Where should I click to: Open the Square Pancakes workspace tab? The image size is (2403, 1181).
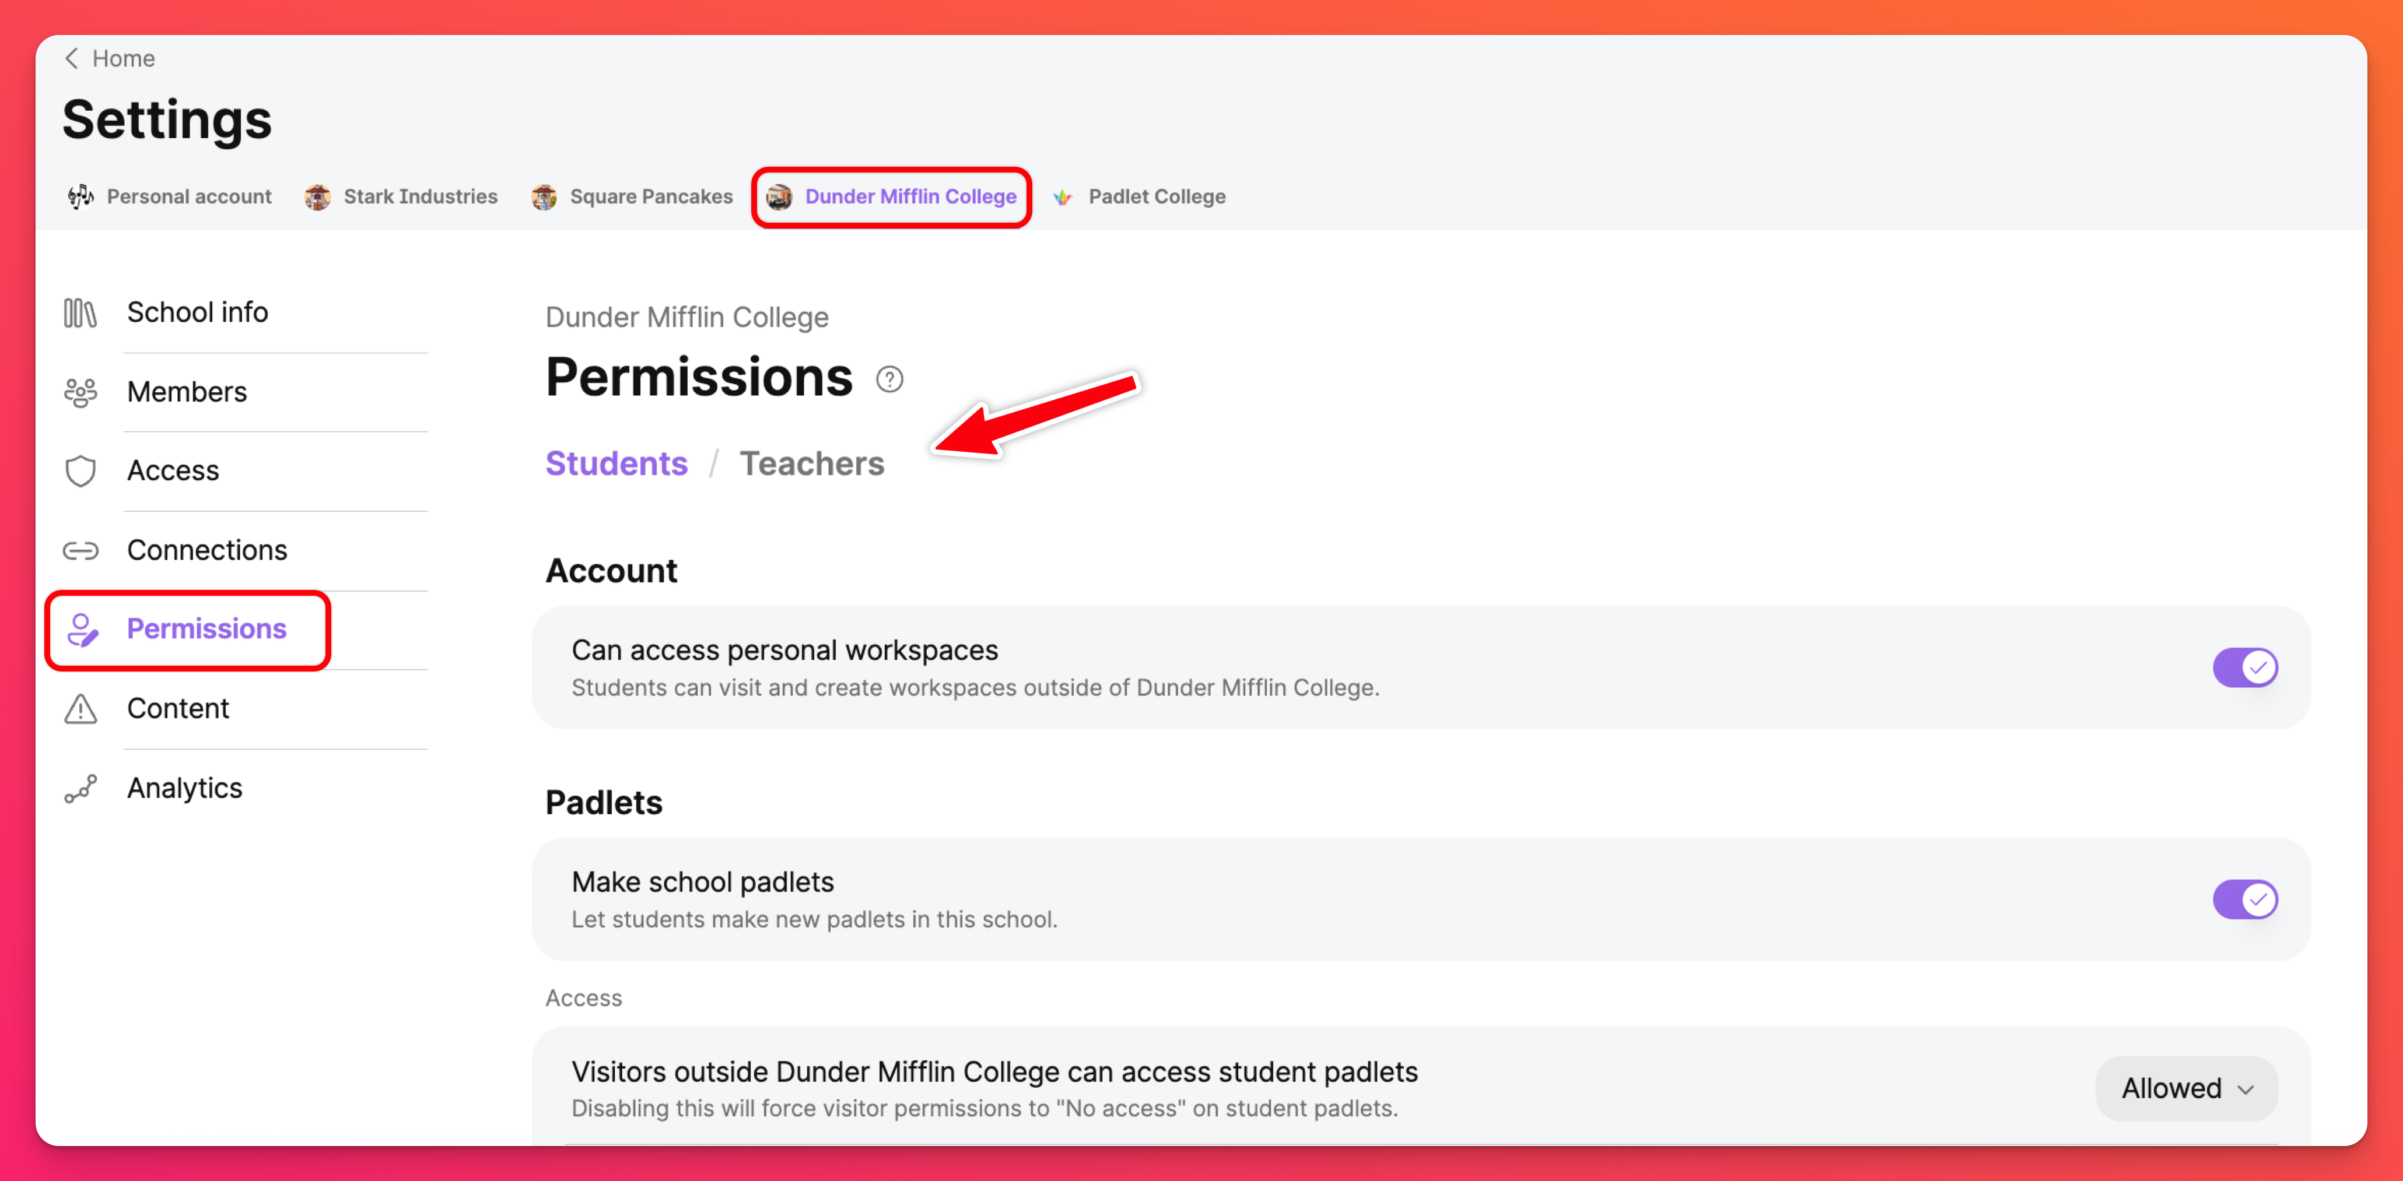pos(632,196)
